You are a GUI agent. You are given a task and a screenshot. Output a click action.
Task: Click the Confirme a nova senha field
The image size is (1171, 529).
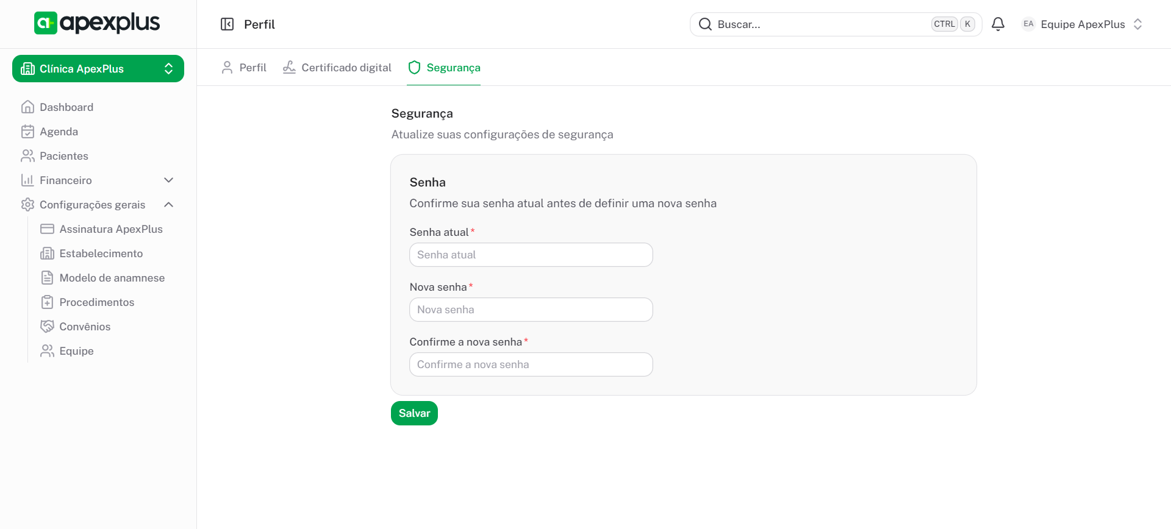(x=531, y=364)
